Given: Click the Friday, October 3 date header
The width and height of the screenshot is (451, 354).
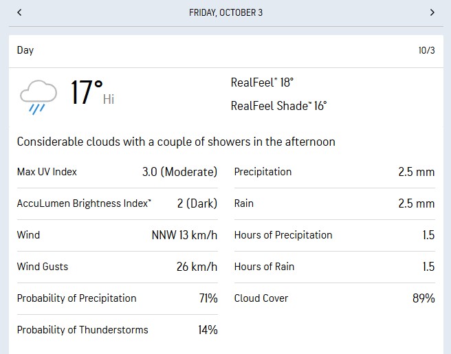Looking at the screenshot, I should (x=225, y=12).
